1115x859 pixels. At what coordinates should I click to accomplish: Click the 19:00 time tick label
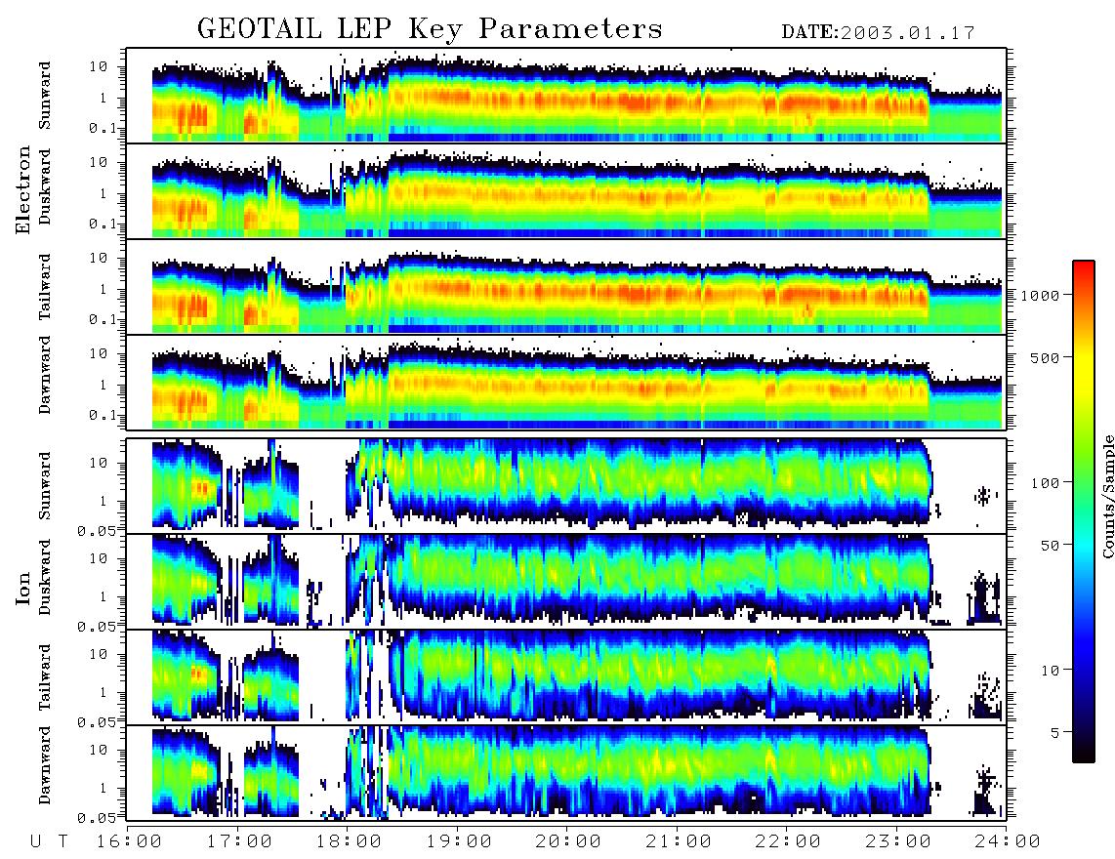coord(459,841)
